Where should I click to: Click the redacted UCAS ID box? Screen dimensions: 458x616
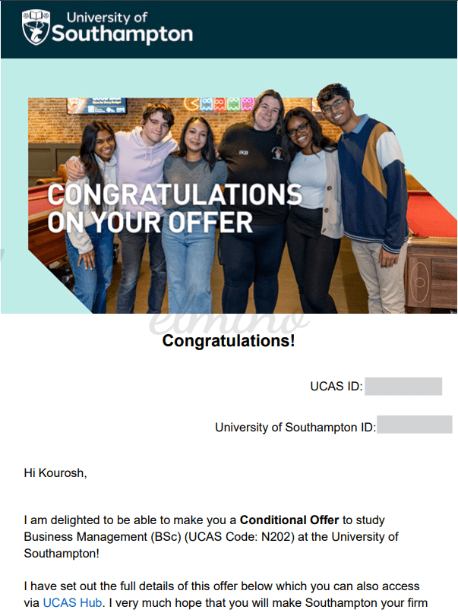coord(403,386)
